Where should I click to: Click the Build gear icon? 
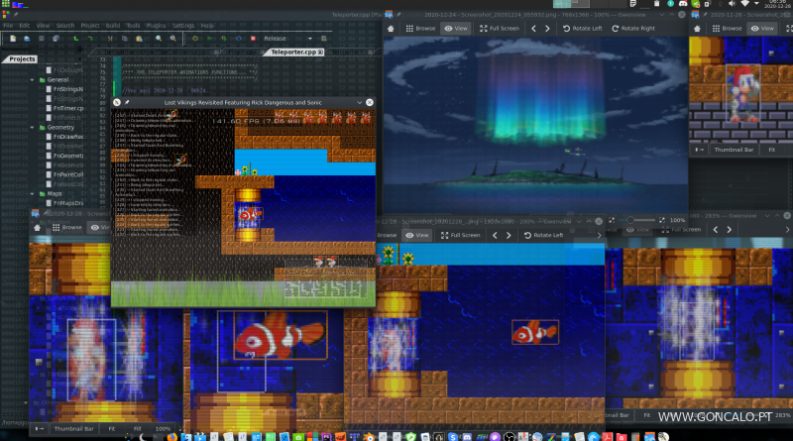click(195, 39)
